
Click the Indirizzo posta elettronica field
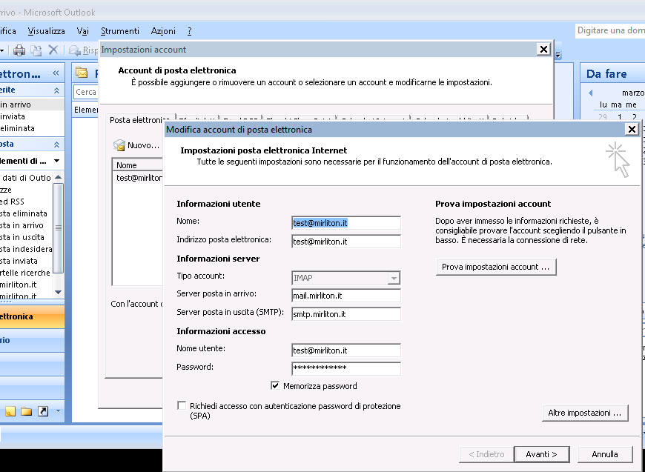point(346,242)
